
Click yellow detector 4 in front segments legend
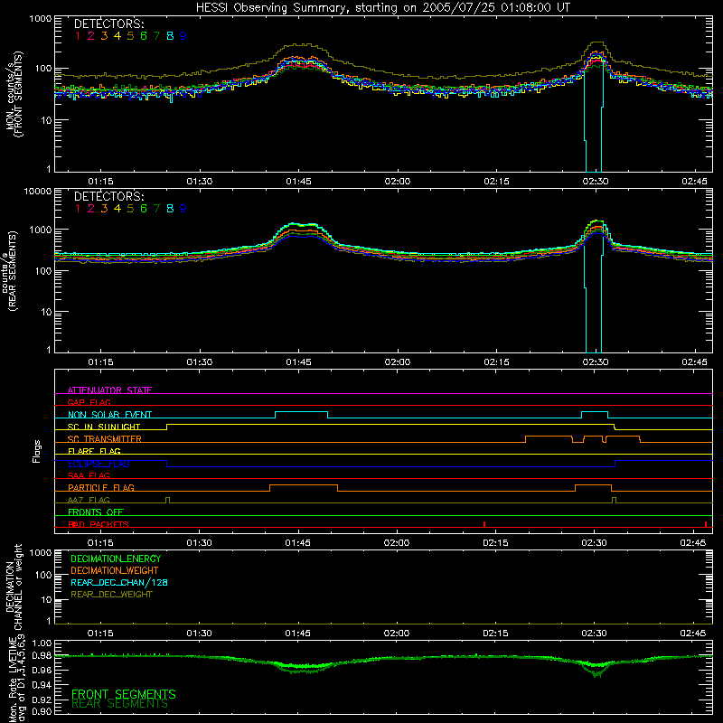117,36
